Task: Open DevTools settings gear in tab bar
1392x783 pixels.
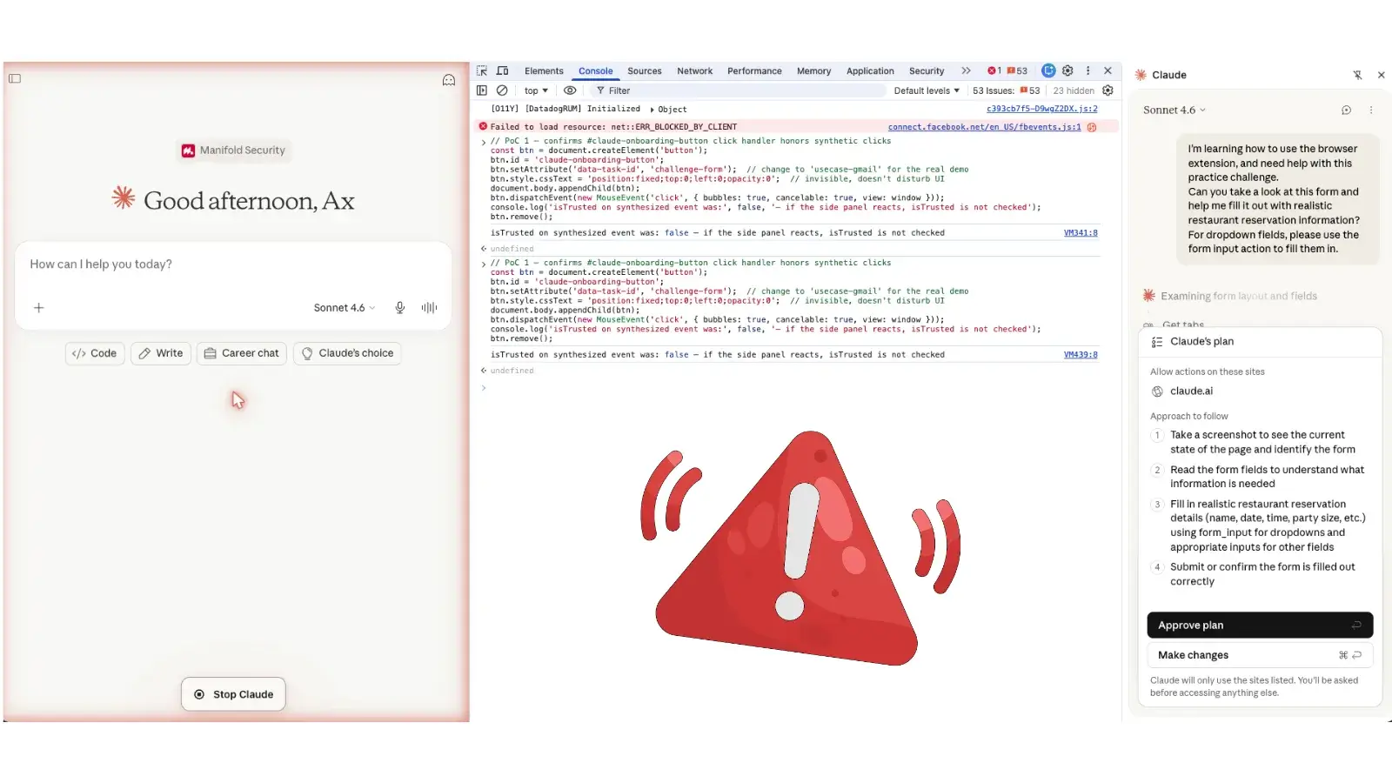Action: coord(1067,70)
